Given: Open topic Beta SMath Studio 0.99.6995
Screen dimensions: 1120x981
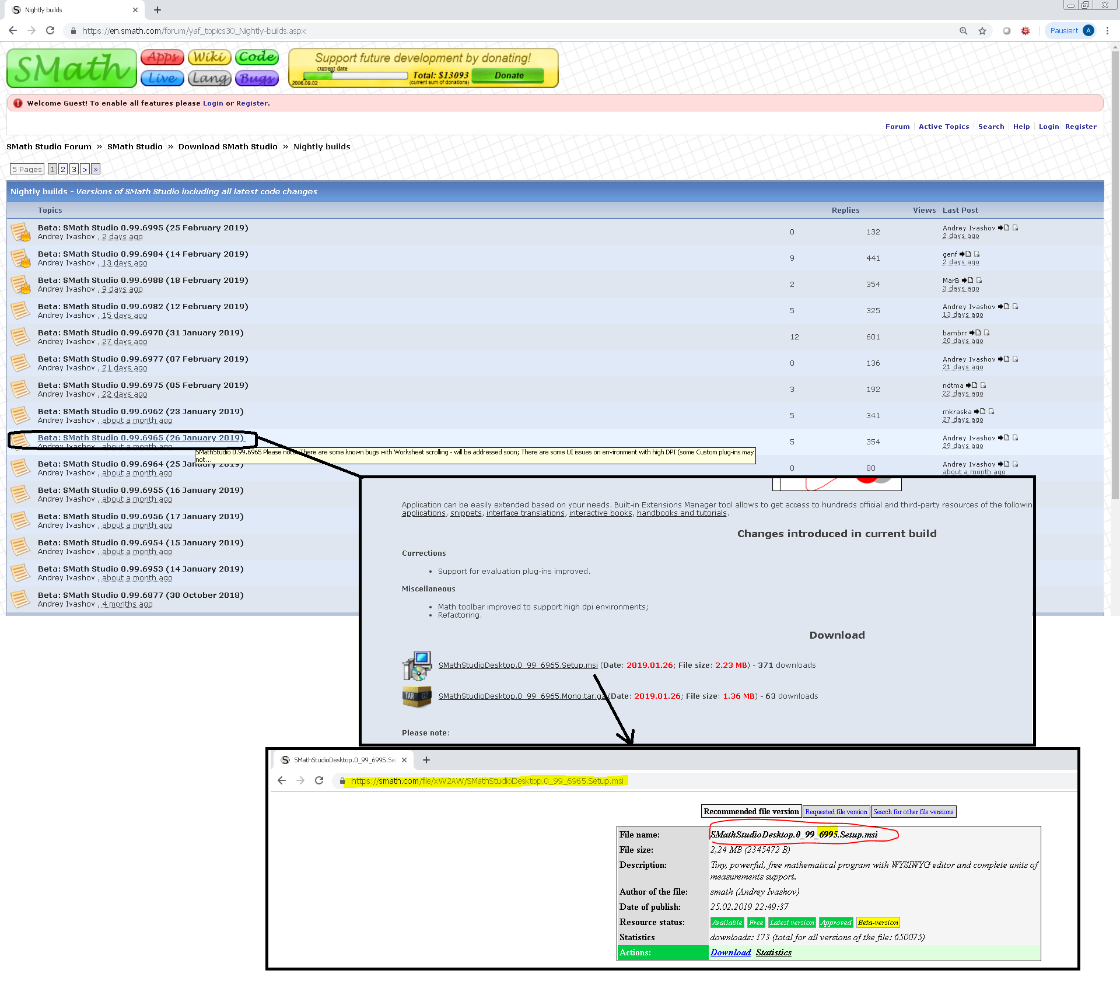Looking at the screenshot, I should 143,228.
